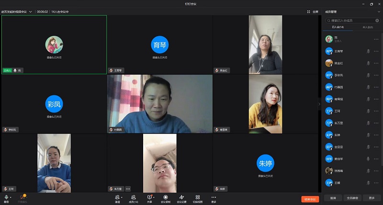Viewport: 383px width, 205px height.
Task: Open the 更多 more options toolbar icon
Action: [214, 197]
